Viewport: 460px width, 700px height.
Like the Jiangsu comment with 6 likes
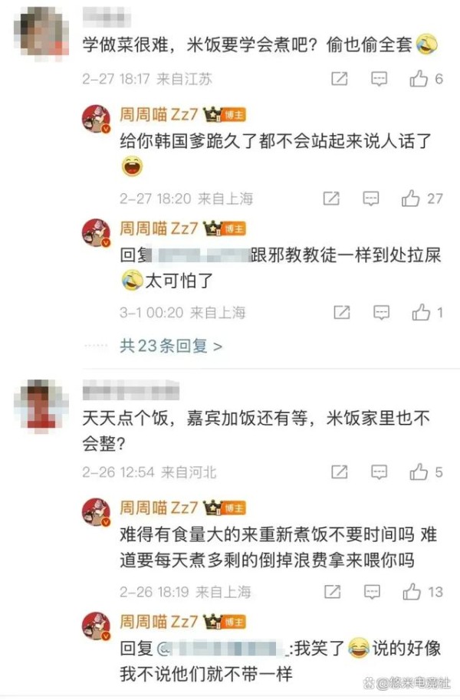419,78
